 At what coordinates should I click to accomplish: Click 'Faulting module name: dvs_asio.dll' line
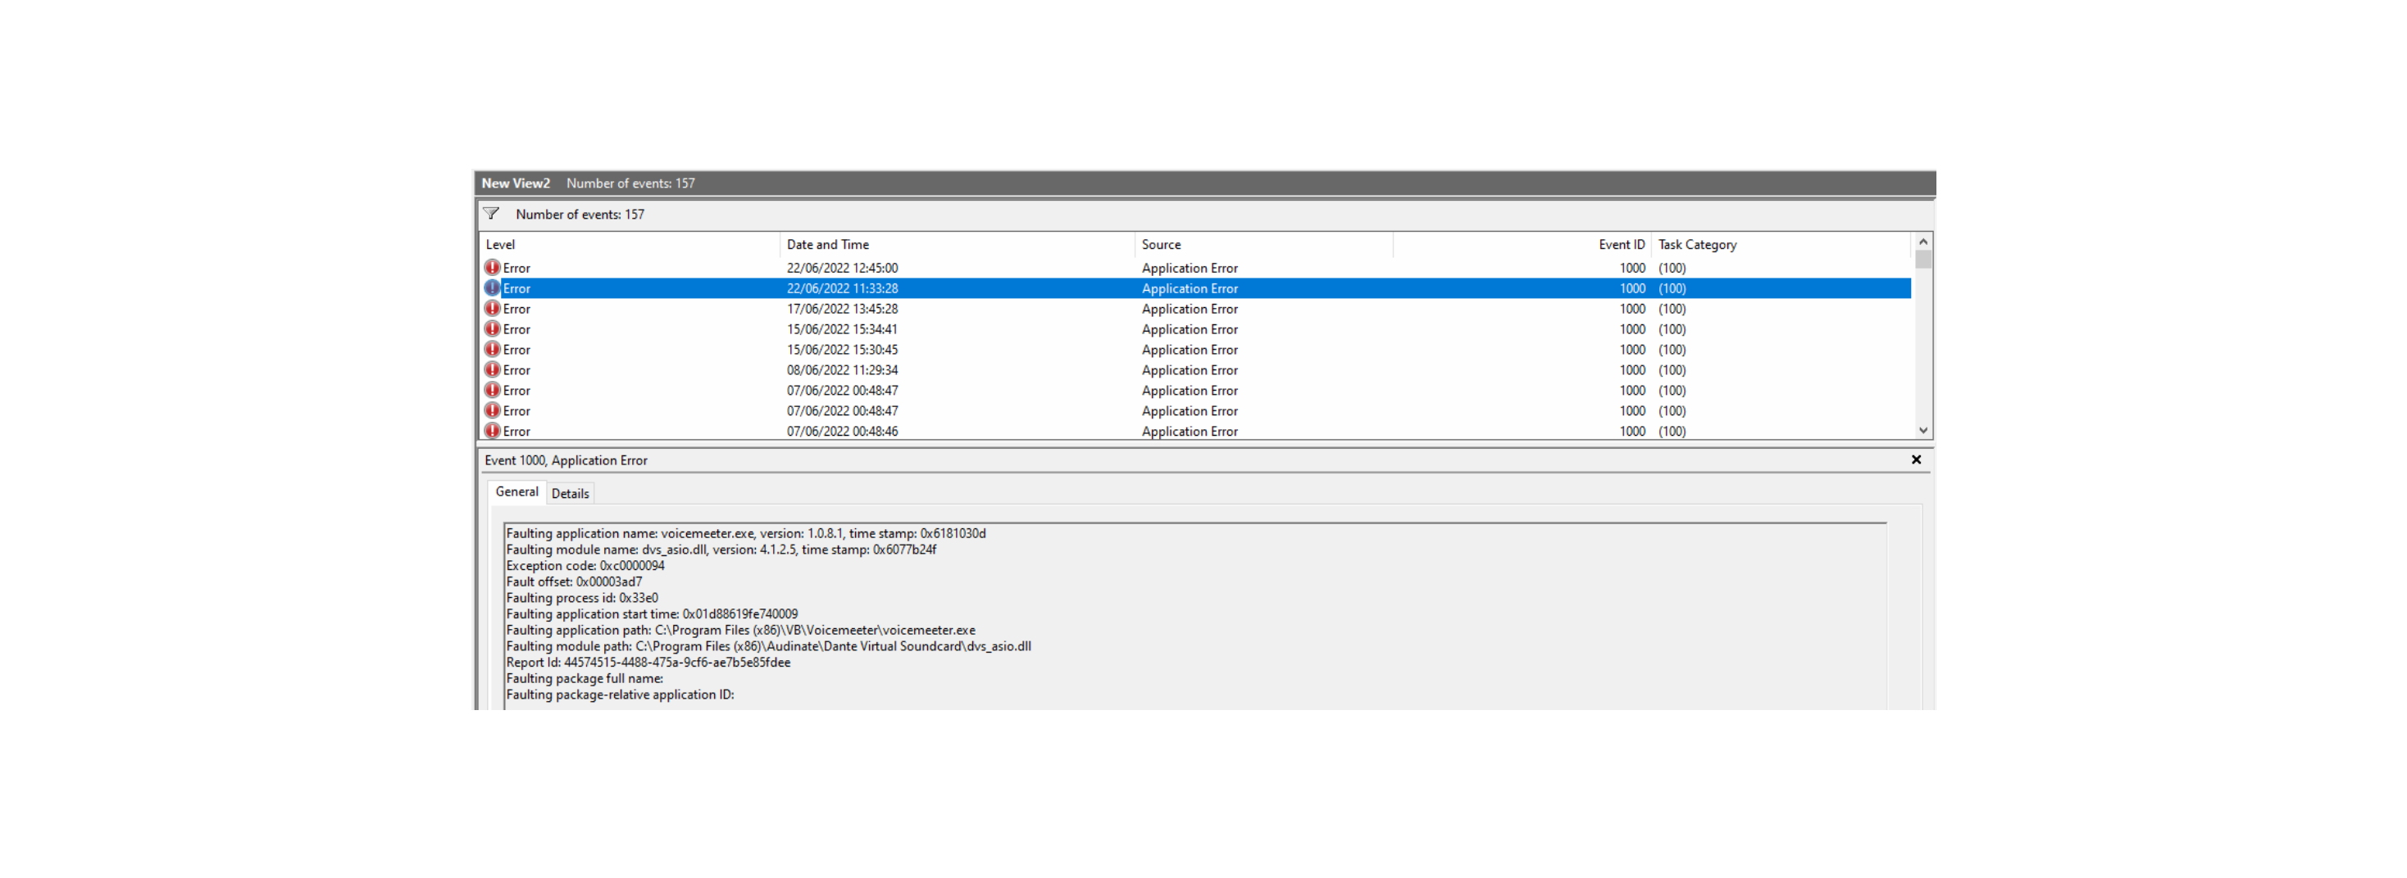721,550
